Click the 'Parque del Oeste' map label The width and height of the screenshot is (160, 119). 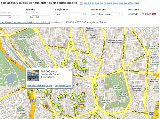[28, 49]
